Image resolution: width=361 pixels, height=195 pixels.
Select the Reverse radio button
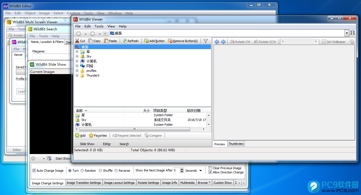point(116,171)
